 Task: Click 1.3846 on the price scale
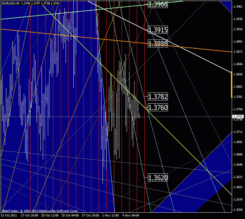238,64
